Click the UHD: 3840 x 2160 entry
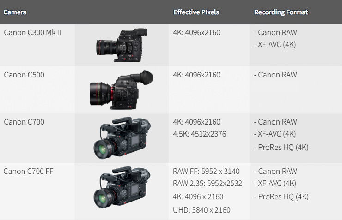 click(202, 210)
